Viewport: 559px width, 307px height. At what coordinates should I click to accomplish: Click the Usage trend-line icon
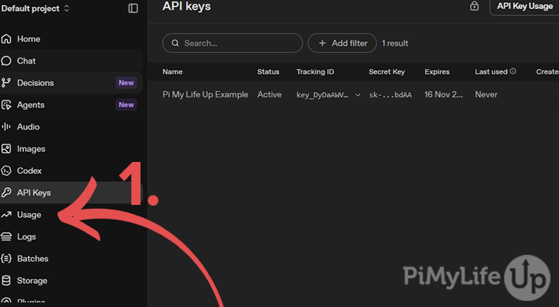point(6,215)
